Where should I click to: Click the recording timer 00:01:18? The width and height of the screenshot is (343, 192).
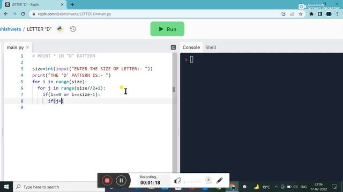(x=150, y=182)
